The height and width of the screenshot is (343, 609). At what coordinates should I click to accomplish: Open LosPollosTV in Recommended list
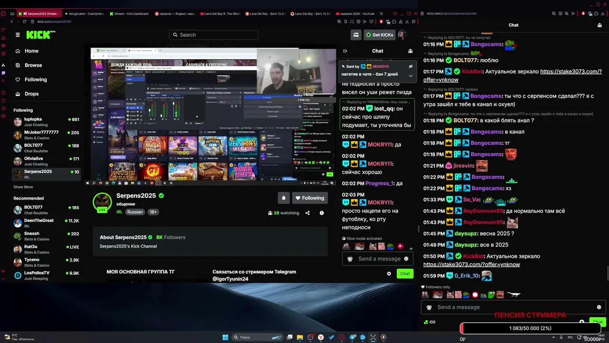click(47, 275)
